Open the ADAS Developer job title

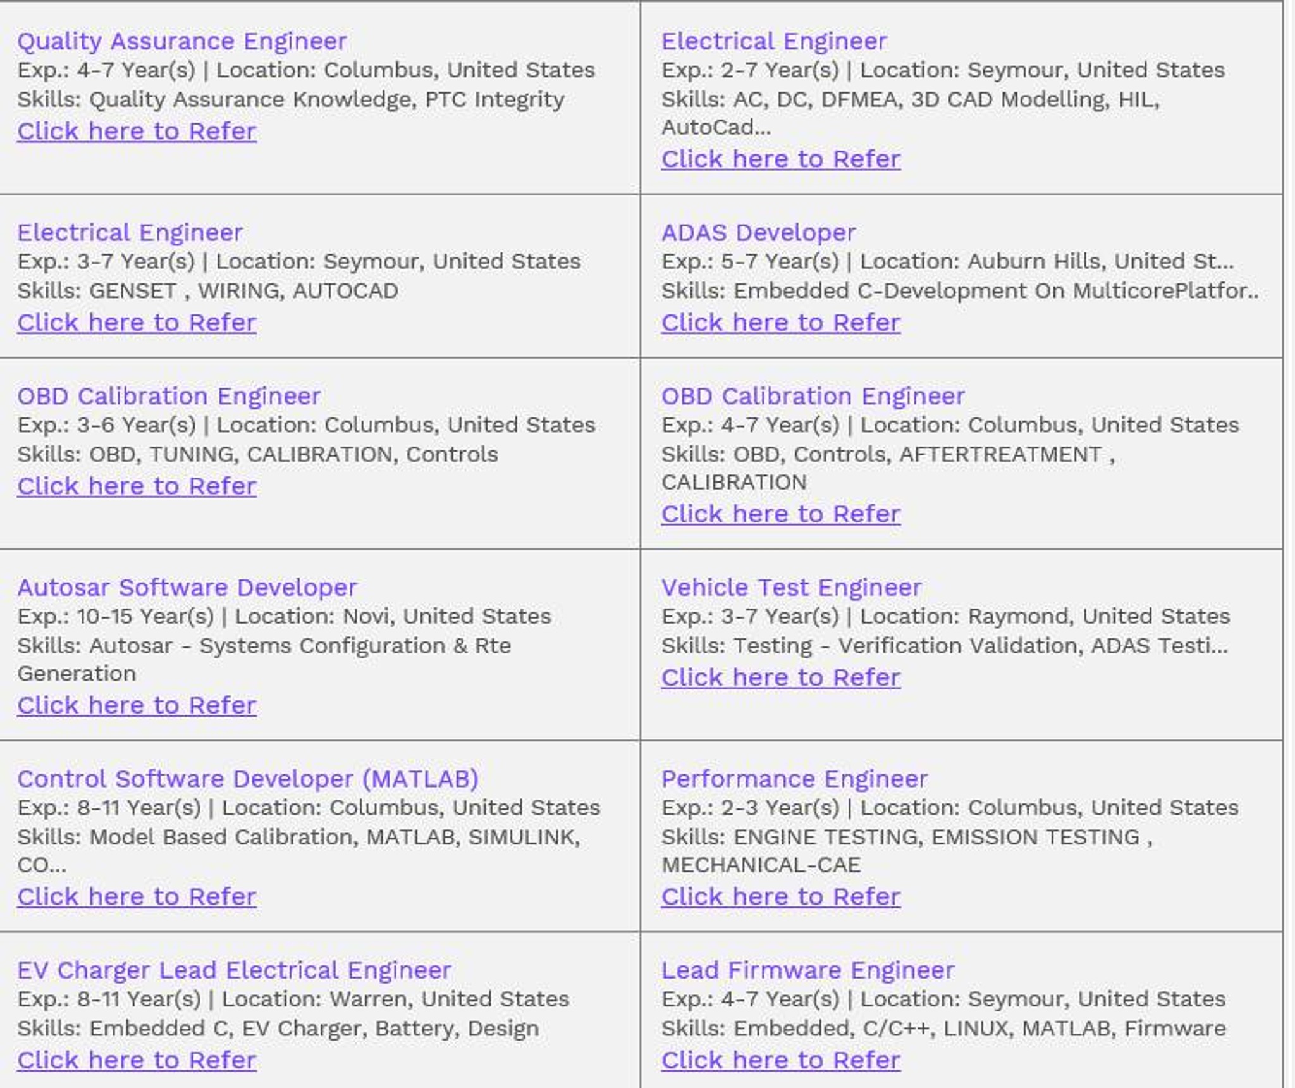pyautogui.click(x=758, y=233)
